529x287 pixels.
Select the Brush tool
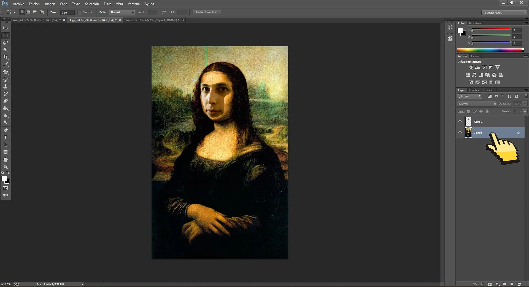tap(6, 79)
